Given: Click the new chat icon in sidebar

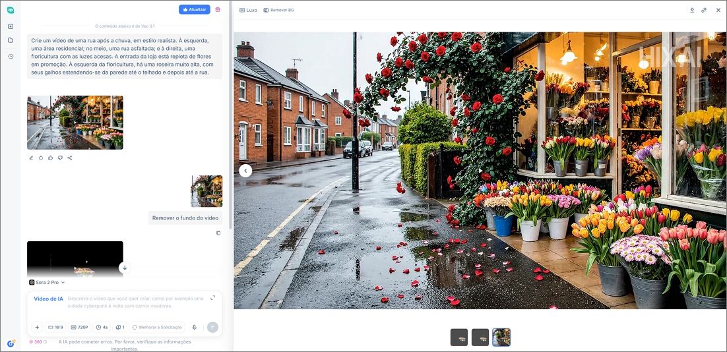Looking at the screenshot, I should 11,26.
